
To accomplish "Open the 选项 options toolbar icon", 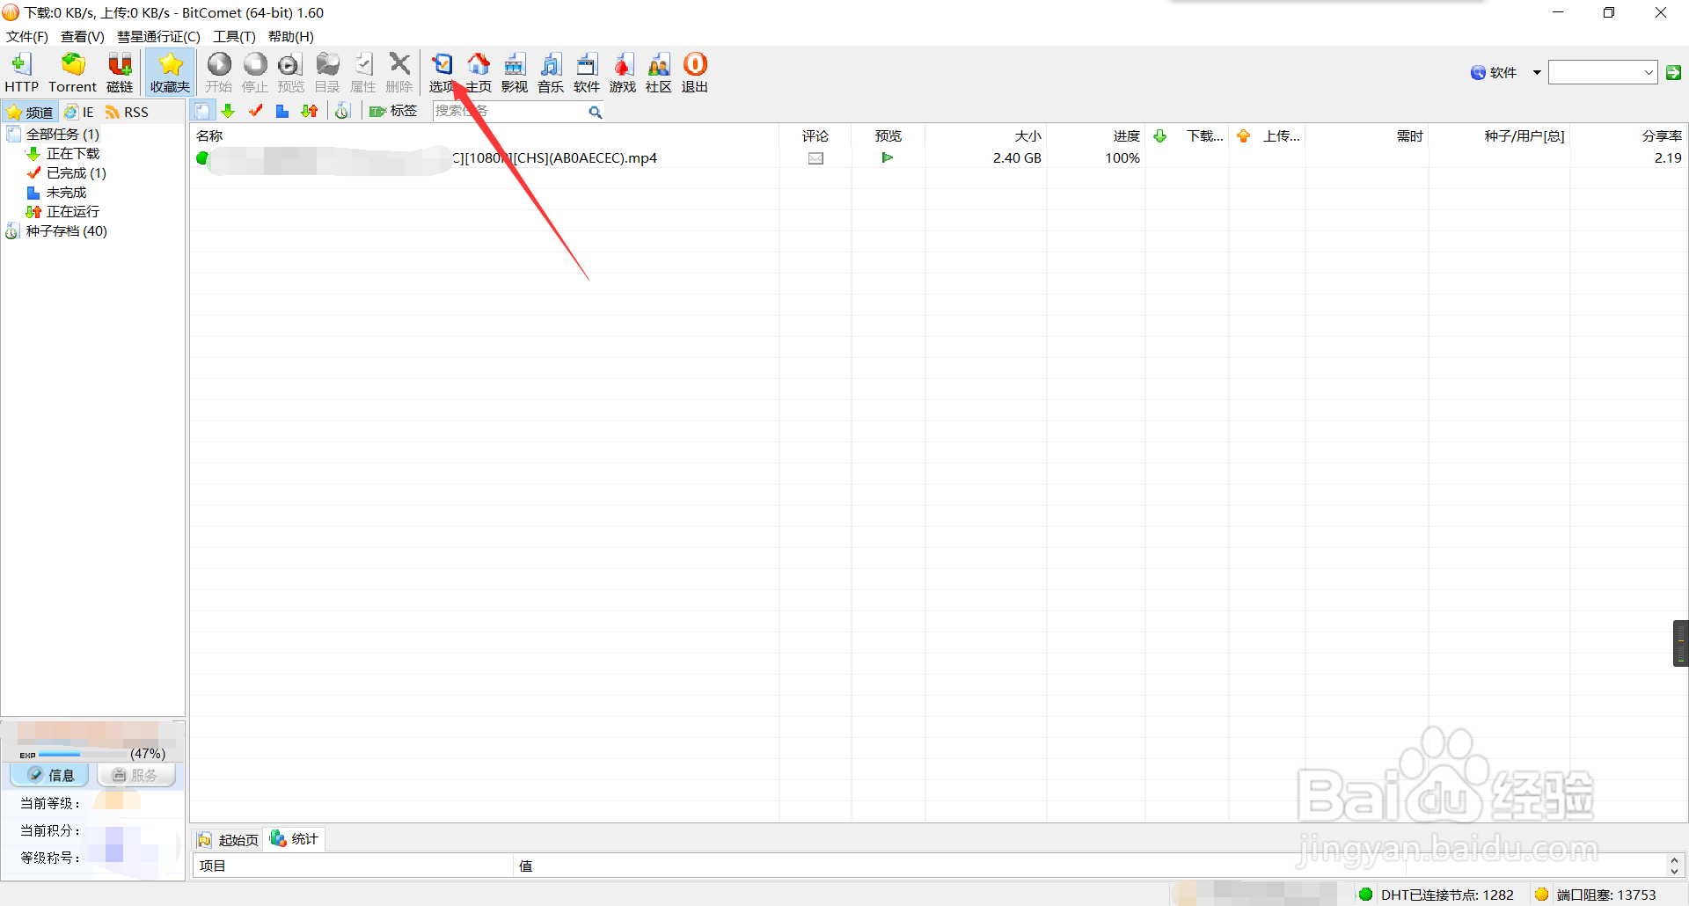I will (x=442, y=72).
